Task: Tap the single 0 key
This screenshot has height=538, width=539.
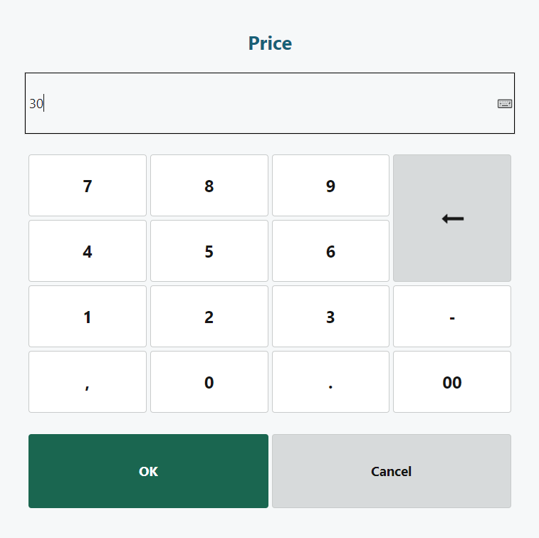Action: [209, 382]
